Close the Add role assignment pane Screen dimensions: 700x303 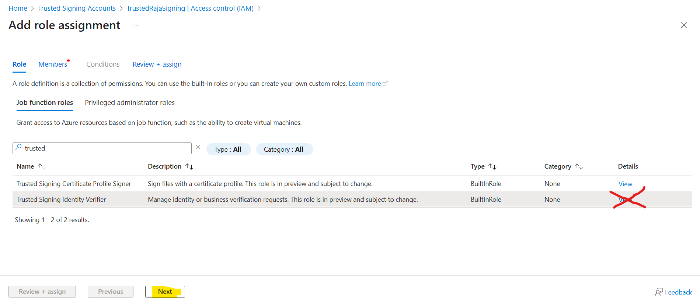point(683,25)
